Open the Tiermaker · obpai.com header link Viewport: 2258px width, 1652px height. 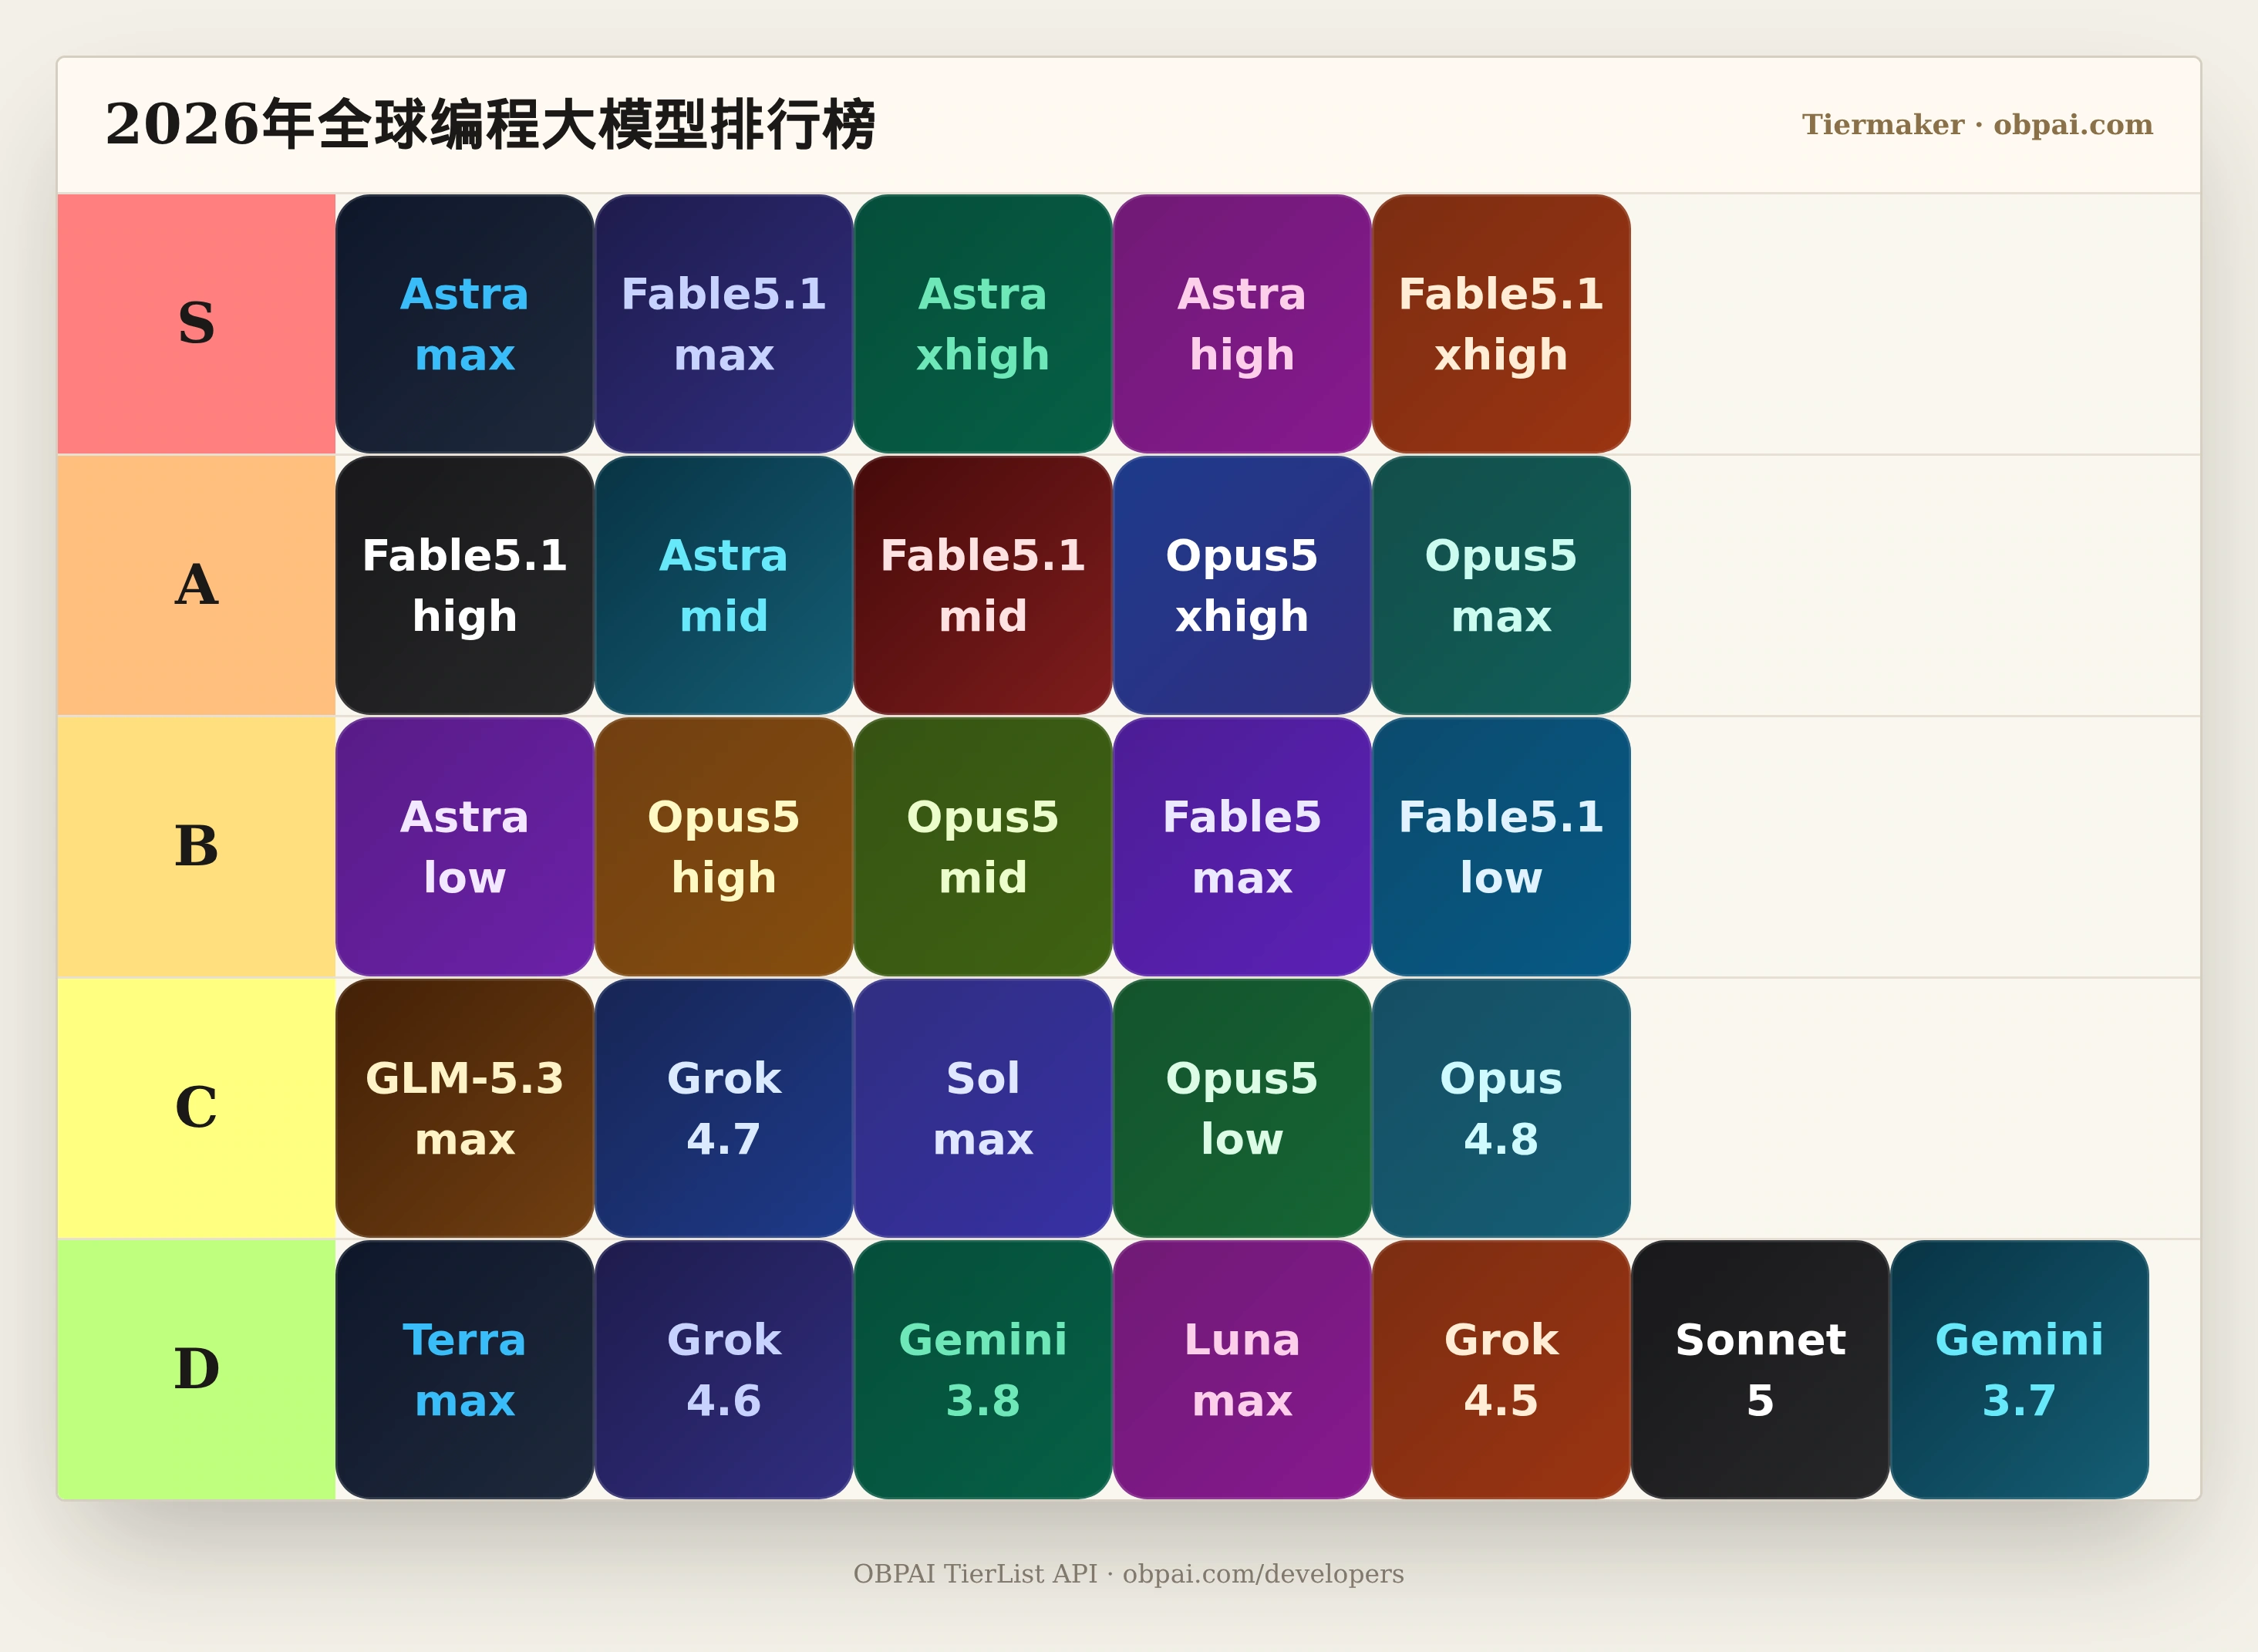pyautogui.click(x=1977, y=125)
